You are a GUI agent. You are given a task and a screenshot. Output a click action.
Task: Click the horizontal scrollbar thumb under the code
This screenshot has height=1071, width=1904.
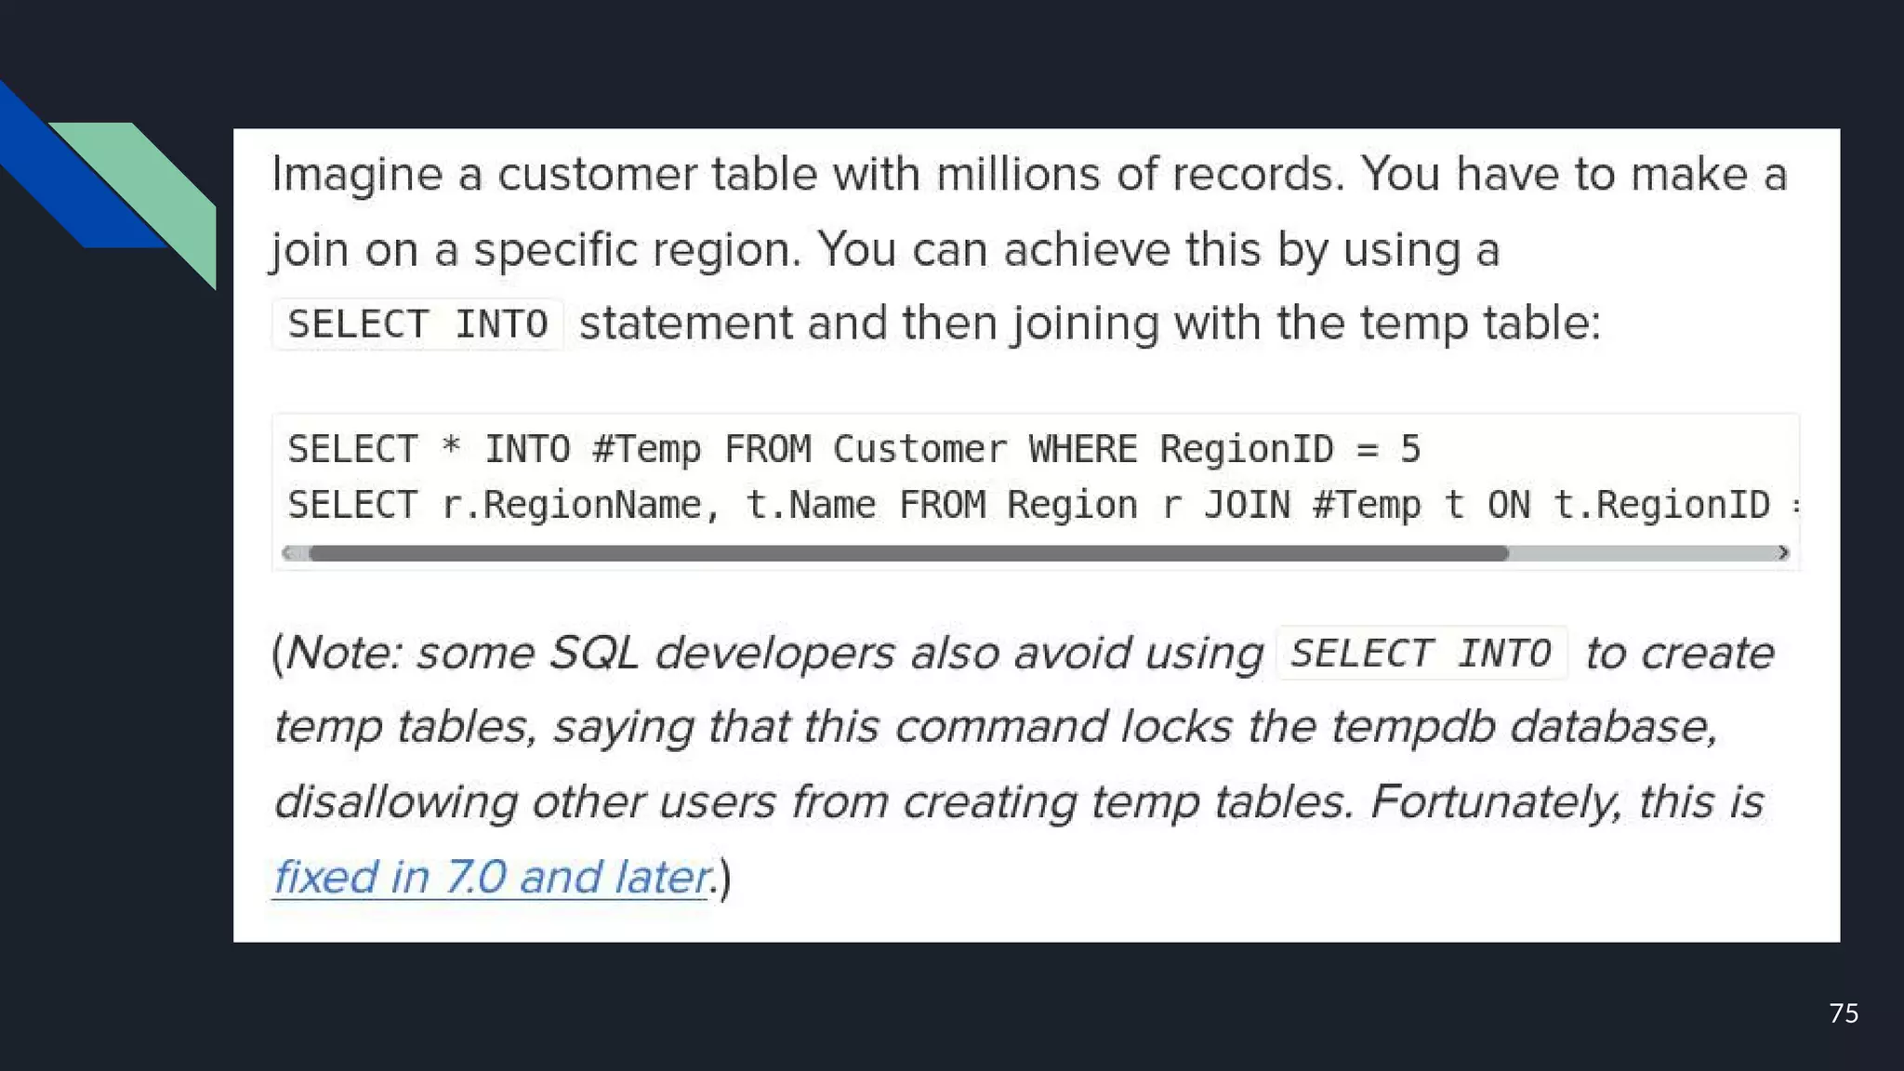point(908,553)
